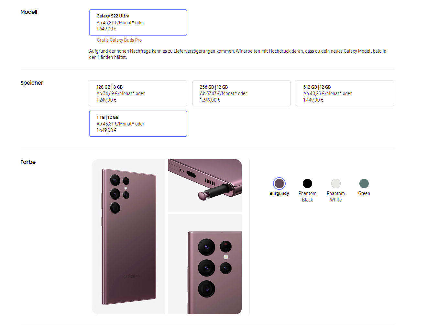Pick the Phantom White color circle
Image resolution: width=438 pixels, height=325 pixels.
336,183
